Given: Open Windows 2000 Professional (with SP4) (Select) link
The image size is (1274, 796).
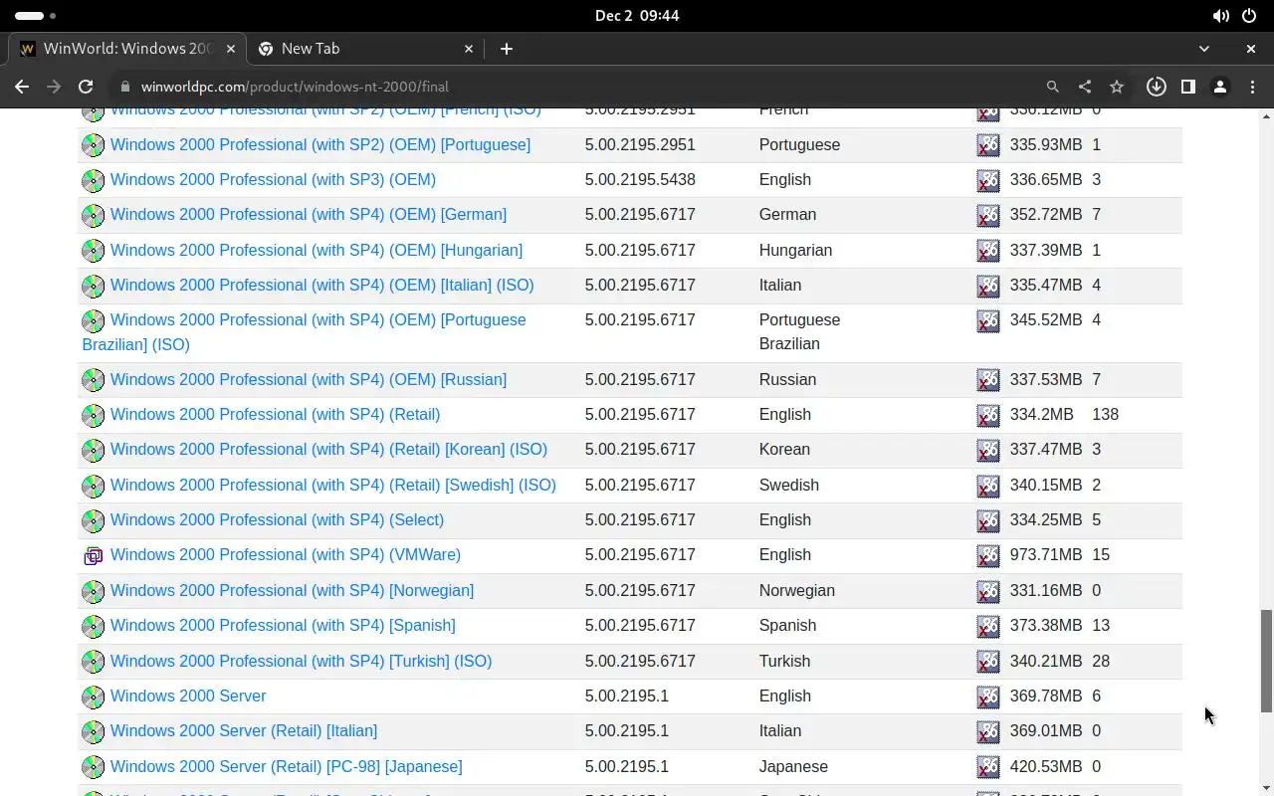Looking at the screenshot, I should pos(277,519).
